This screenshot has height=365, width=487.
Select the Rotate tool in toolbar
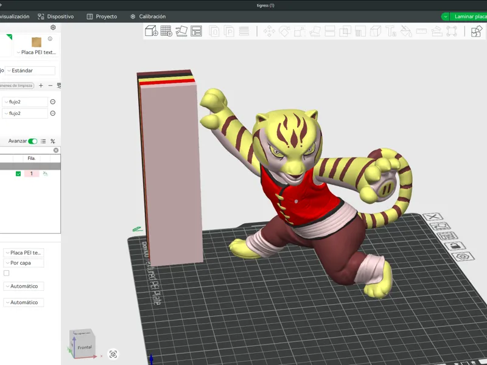(284, 32)
